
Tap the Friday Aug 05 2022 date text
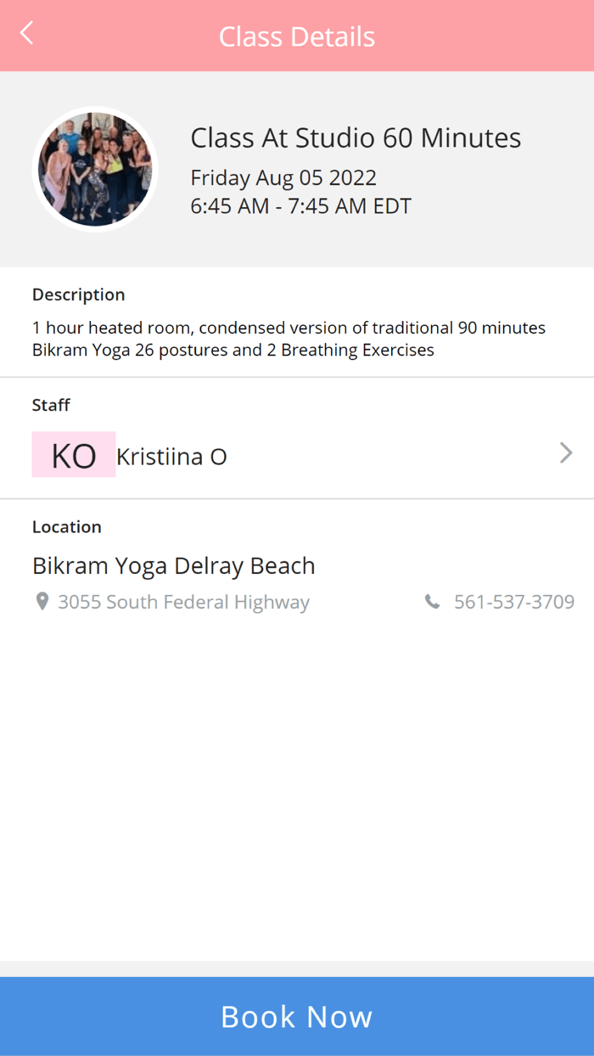pos(283,177)
